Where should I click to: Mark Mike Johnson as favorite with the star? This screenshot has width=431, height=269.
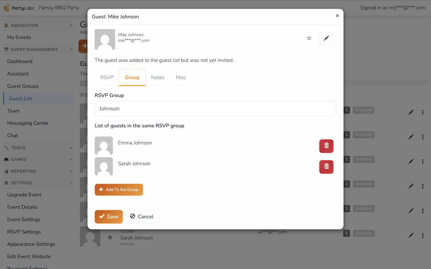309,38
